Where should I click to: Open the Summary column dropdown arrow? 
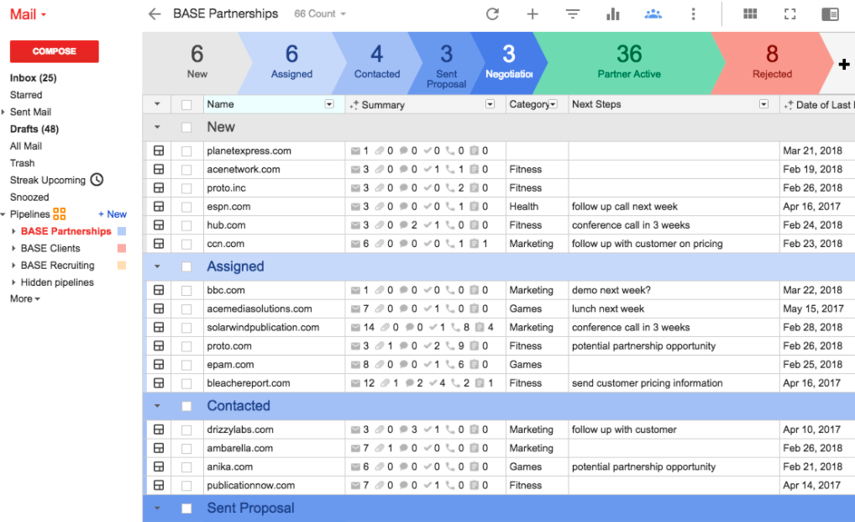pyautogui.click(x=490, y=103)
